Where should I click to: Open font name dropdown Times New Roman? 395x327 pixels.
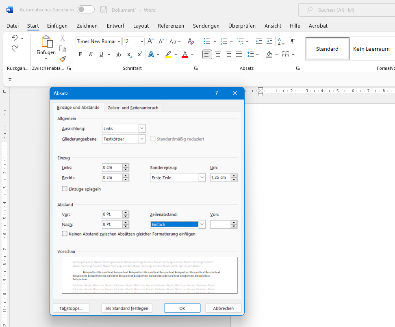point(119,41)
